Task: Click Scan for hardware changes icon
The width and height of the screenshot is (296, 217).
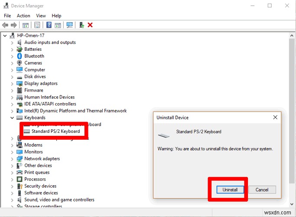Action: tap(69, 25)
